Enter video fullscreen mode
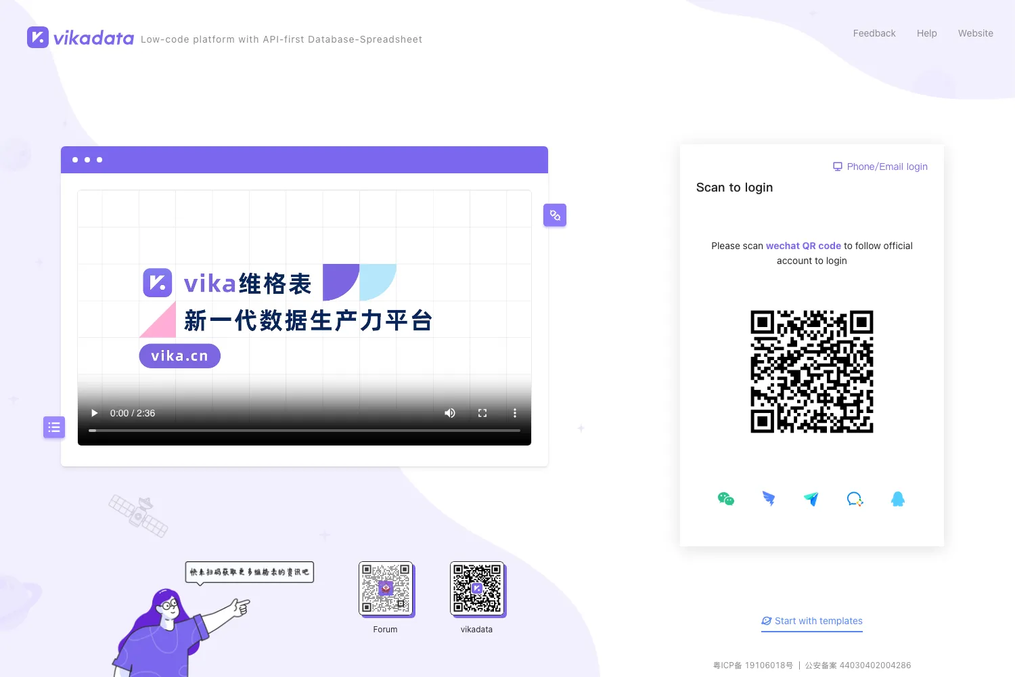 (482, 413)
